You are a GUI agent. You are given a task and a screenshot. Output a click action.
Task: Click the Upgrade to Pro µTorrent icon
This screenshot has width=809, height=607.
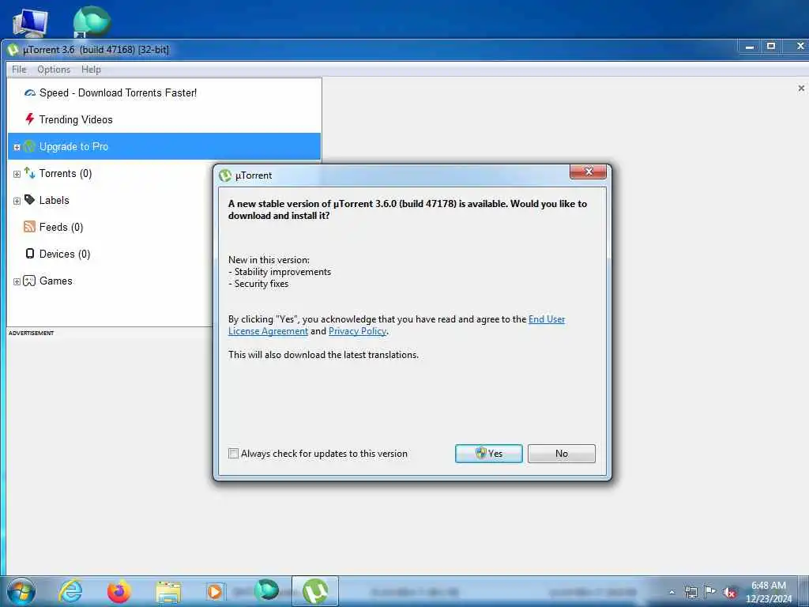pyautogui.click(x=29, y=146)
